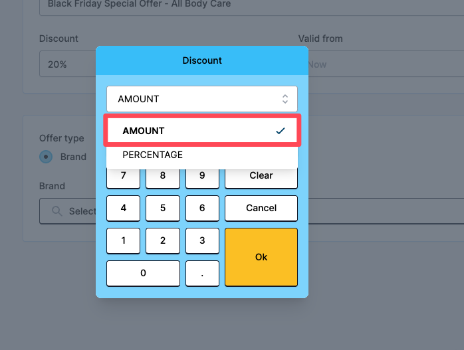Open the discount type dropdown
Image resolution: width=464 pixels, height=350 pixels.
(202, 99)
